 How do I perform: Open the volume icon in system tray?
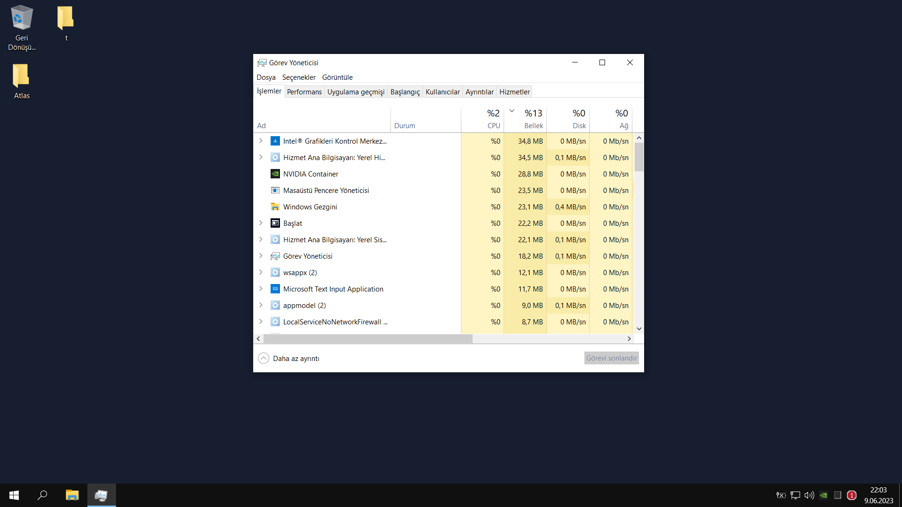point(809,495)
